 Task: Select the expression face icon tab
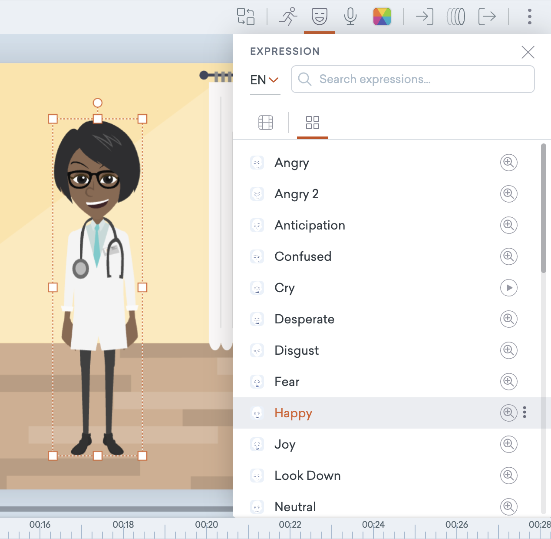(x=319, y=17)
